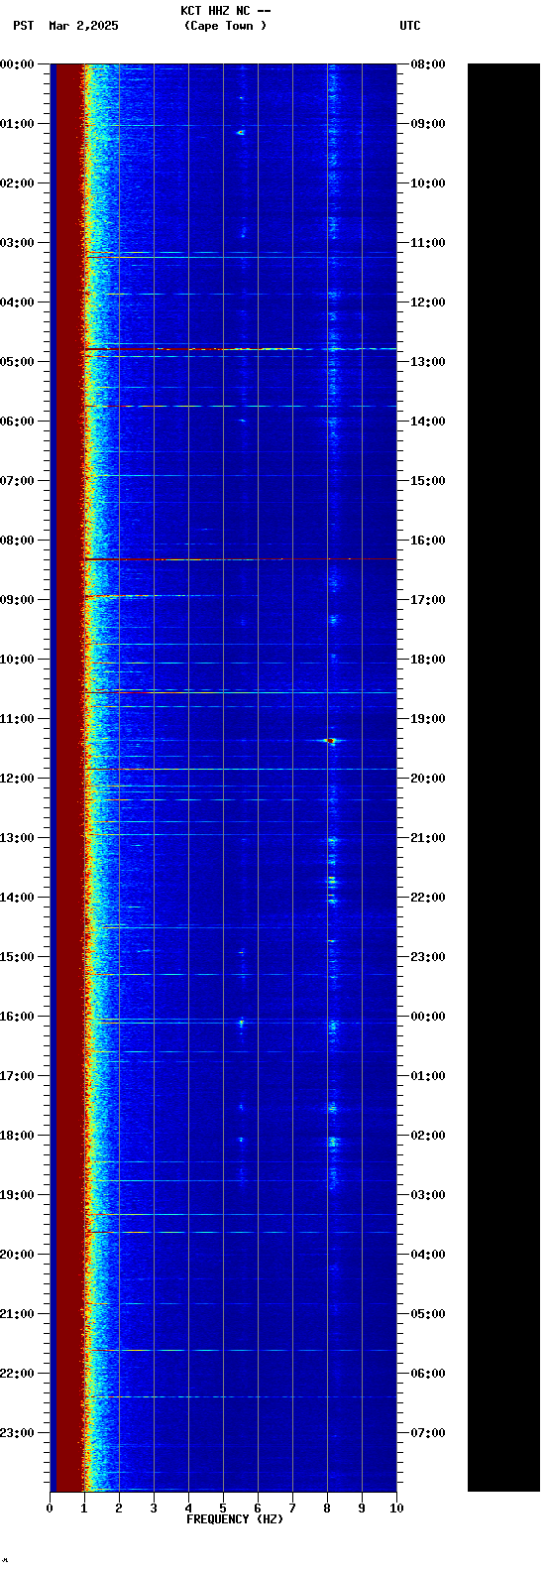Click the black panel right of spectrogram

503,777
